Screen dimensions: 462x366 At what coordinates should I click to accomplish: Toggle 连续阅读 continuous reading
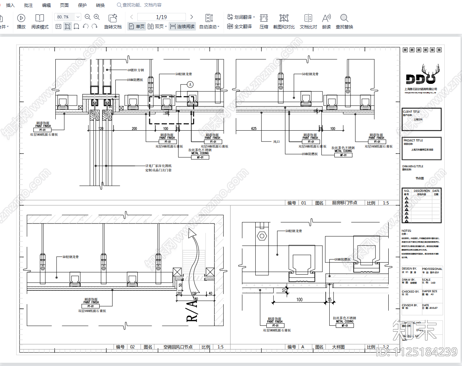click(x=182, y=26)
